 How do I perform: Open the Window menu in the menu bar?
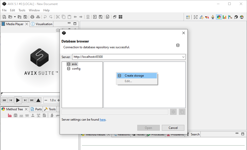(34, 10)
